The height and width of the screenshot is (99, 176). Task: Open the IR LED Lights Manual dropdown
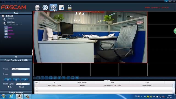click(29, 84)
